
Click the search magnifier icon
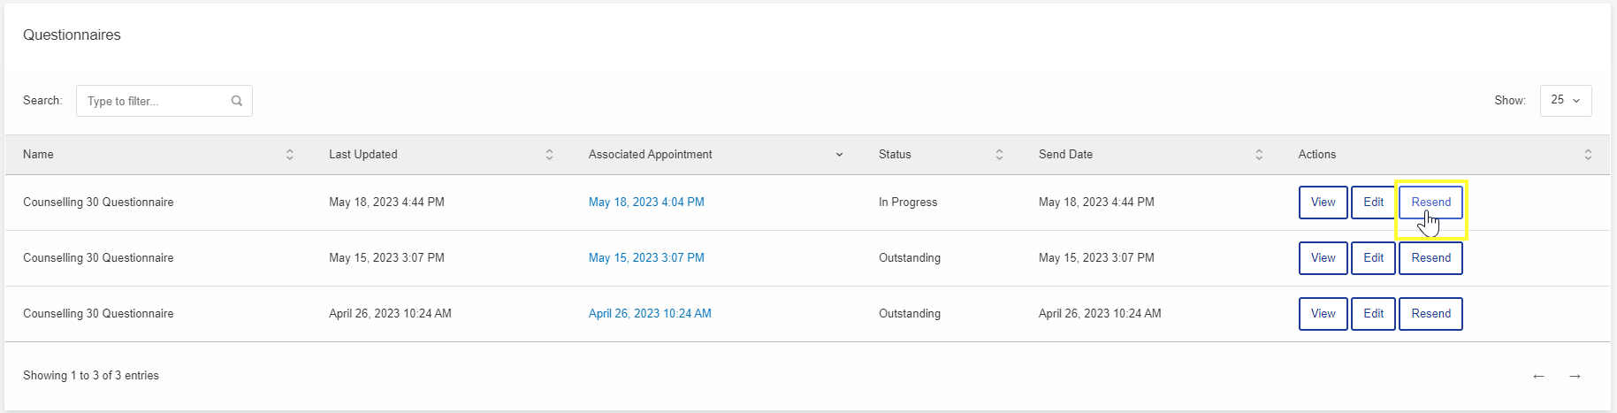point(237,101)
